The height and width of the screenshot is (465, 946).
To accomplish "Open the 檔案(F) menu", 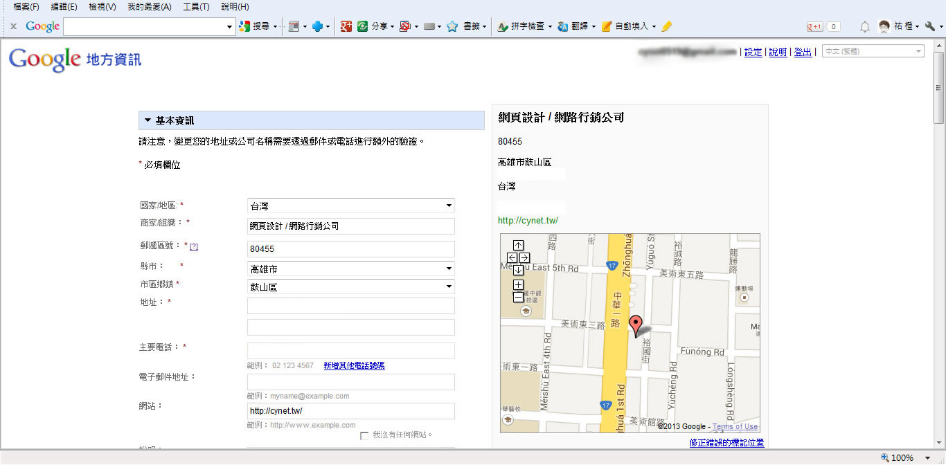I will pos(26,7).
